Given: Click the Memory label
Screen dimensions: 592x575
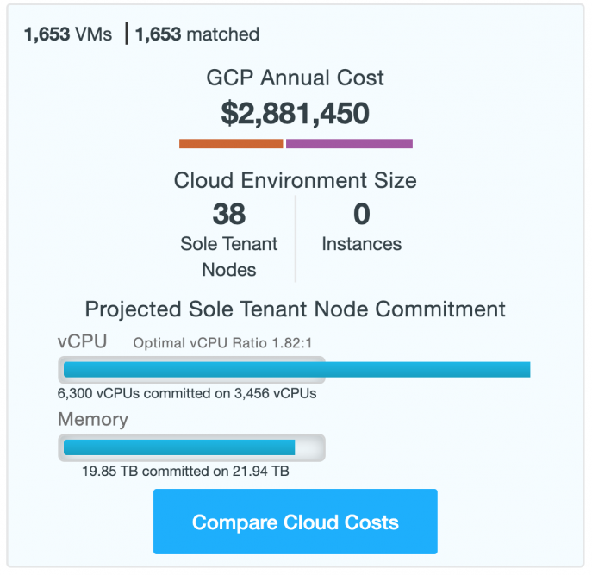Looking at the screenshot, I should [x=92, y=420].
